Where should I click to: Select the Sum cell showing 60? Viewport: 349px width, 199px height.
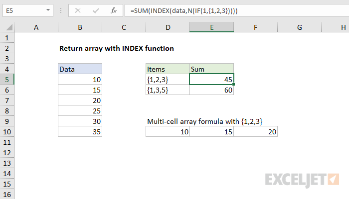(211, 90)
